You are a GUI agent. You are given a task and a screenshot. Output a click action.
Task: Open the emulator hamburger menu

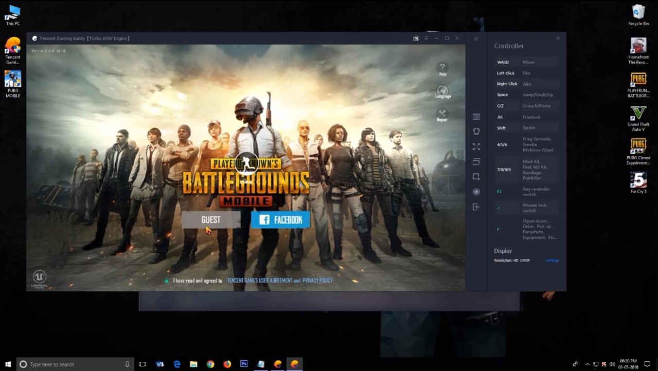(426, 39)
